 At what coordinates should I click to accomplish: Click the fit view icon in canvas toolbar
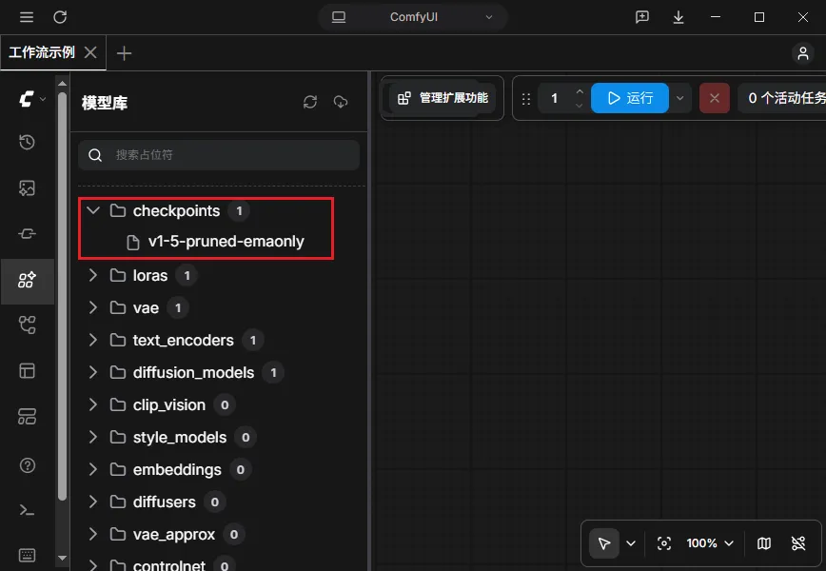[664, 543]
